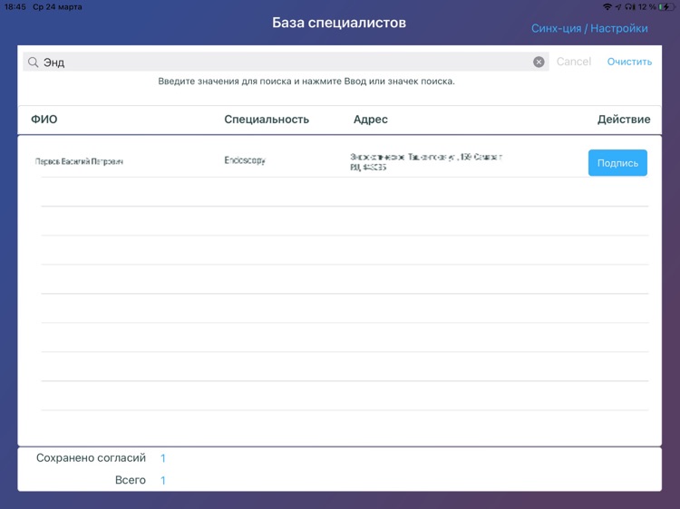
Task: Click into the search field containing Энд
Action: click(286, 62)
